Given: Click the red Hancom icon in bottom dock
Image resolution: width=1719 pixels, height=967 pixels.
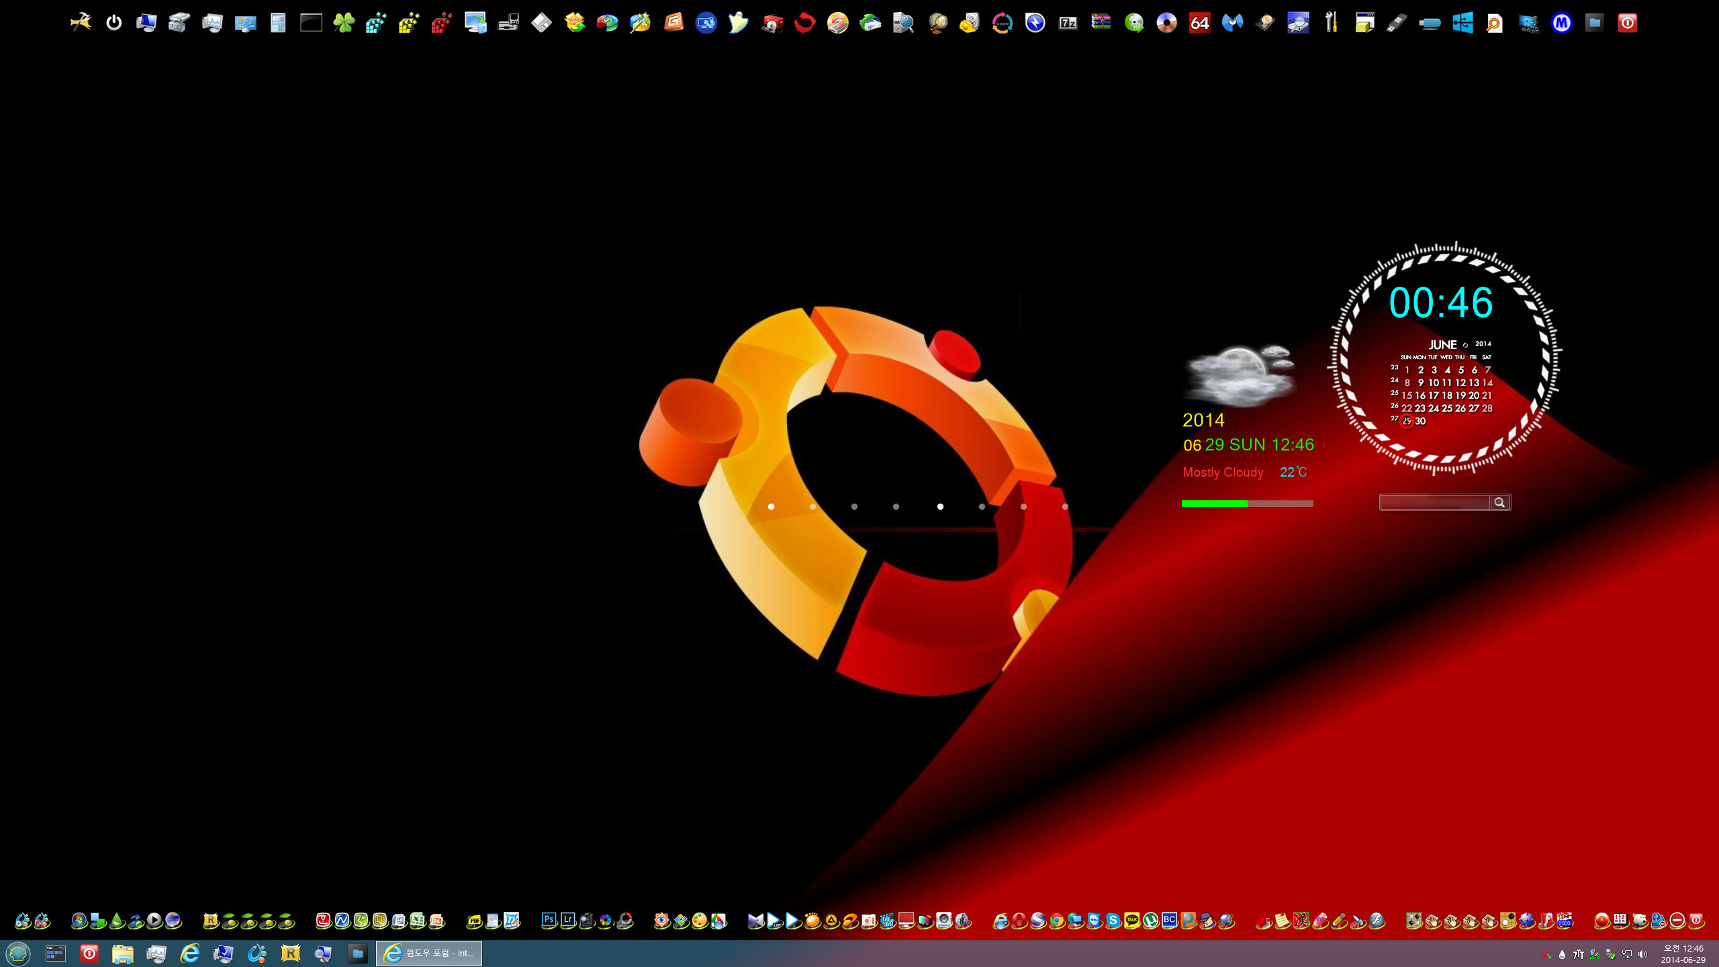Looking at the screenshot, I should (323, 920).
